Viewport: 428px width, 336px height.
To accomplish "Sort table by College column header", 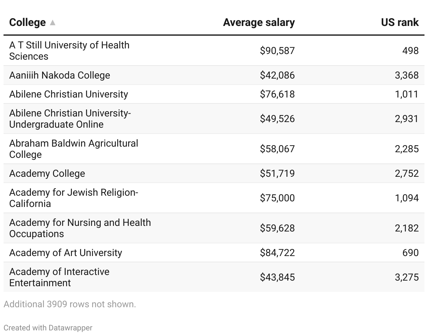I will [27, 22].
